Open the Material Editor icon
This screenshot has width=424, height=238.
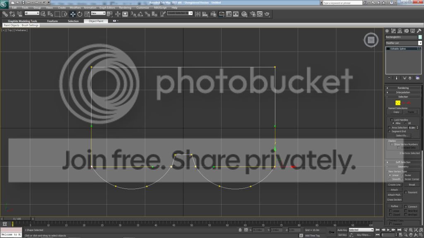pos(244,14)
